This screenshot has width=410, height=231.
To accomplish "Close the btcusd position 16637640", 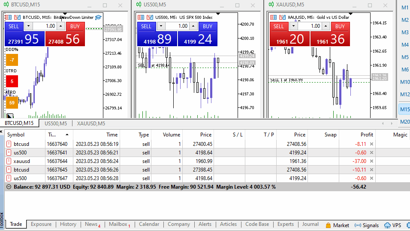I will coord(371,144).
